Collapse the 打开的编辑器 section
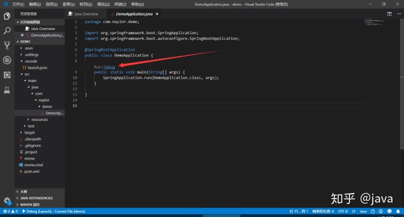404x217 pixels. (x=39, y=22)
